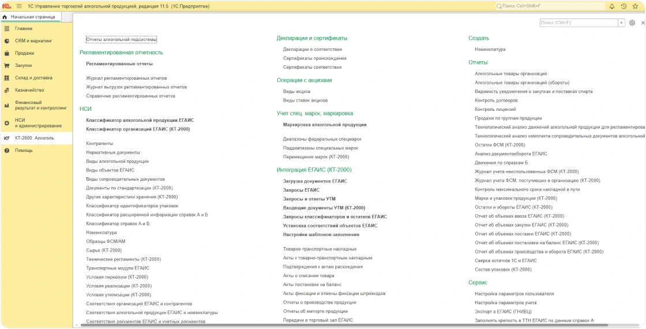Open Анализ документооборота ЕГАИС report

(511, 154)
